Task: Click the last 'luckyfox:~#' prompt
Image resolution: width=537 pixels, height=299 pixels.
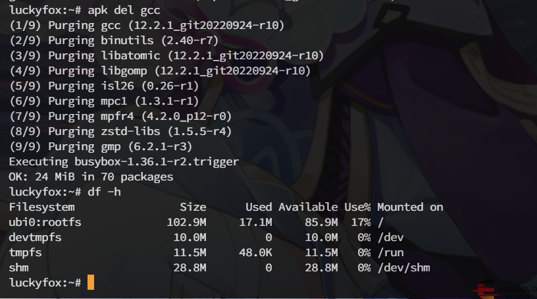Action: pos(45,283)
